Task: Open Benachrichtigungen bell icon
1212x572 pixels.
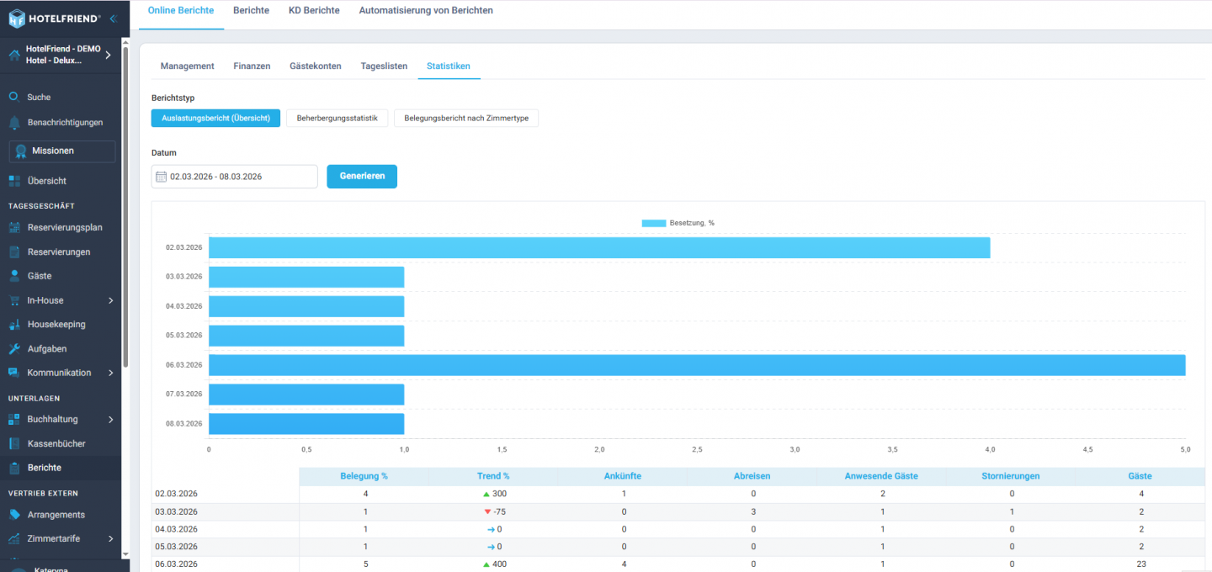Action: [x=14, y=123]
